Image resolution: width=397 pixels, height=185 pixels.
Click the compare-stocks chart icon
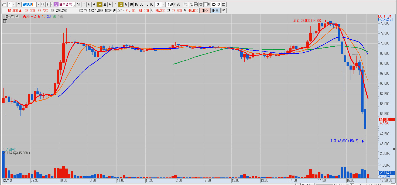pyautogui.click(x=185, y=4)
